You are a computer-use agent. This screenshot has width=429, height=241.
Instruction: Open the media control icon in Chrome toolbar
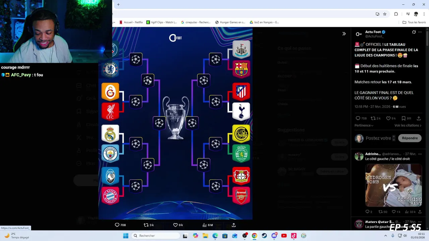(x=408, y=14)
